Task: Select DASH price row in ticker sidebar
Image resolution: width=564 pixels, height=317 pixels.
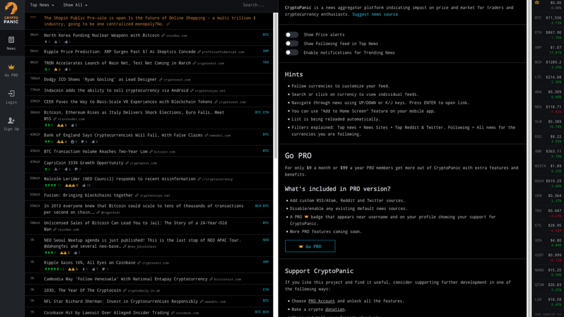Action: (548, 184)
